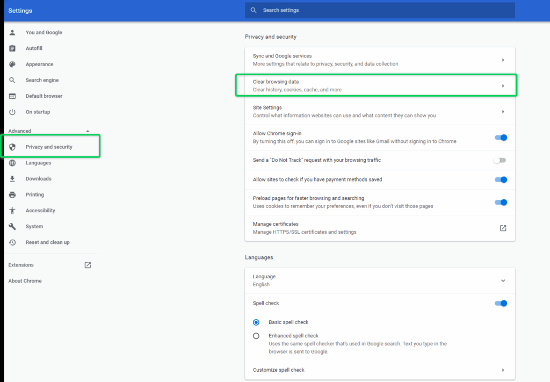Open Site Settings arrow
Viewport: 550px width, 382px height.
503,112
